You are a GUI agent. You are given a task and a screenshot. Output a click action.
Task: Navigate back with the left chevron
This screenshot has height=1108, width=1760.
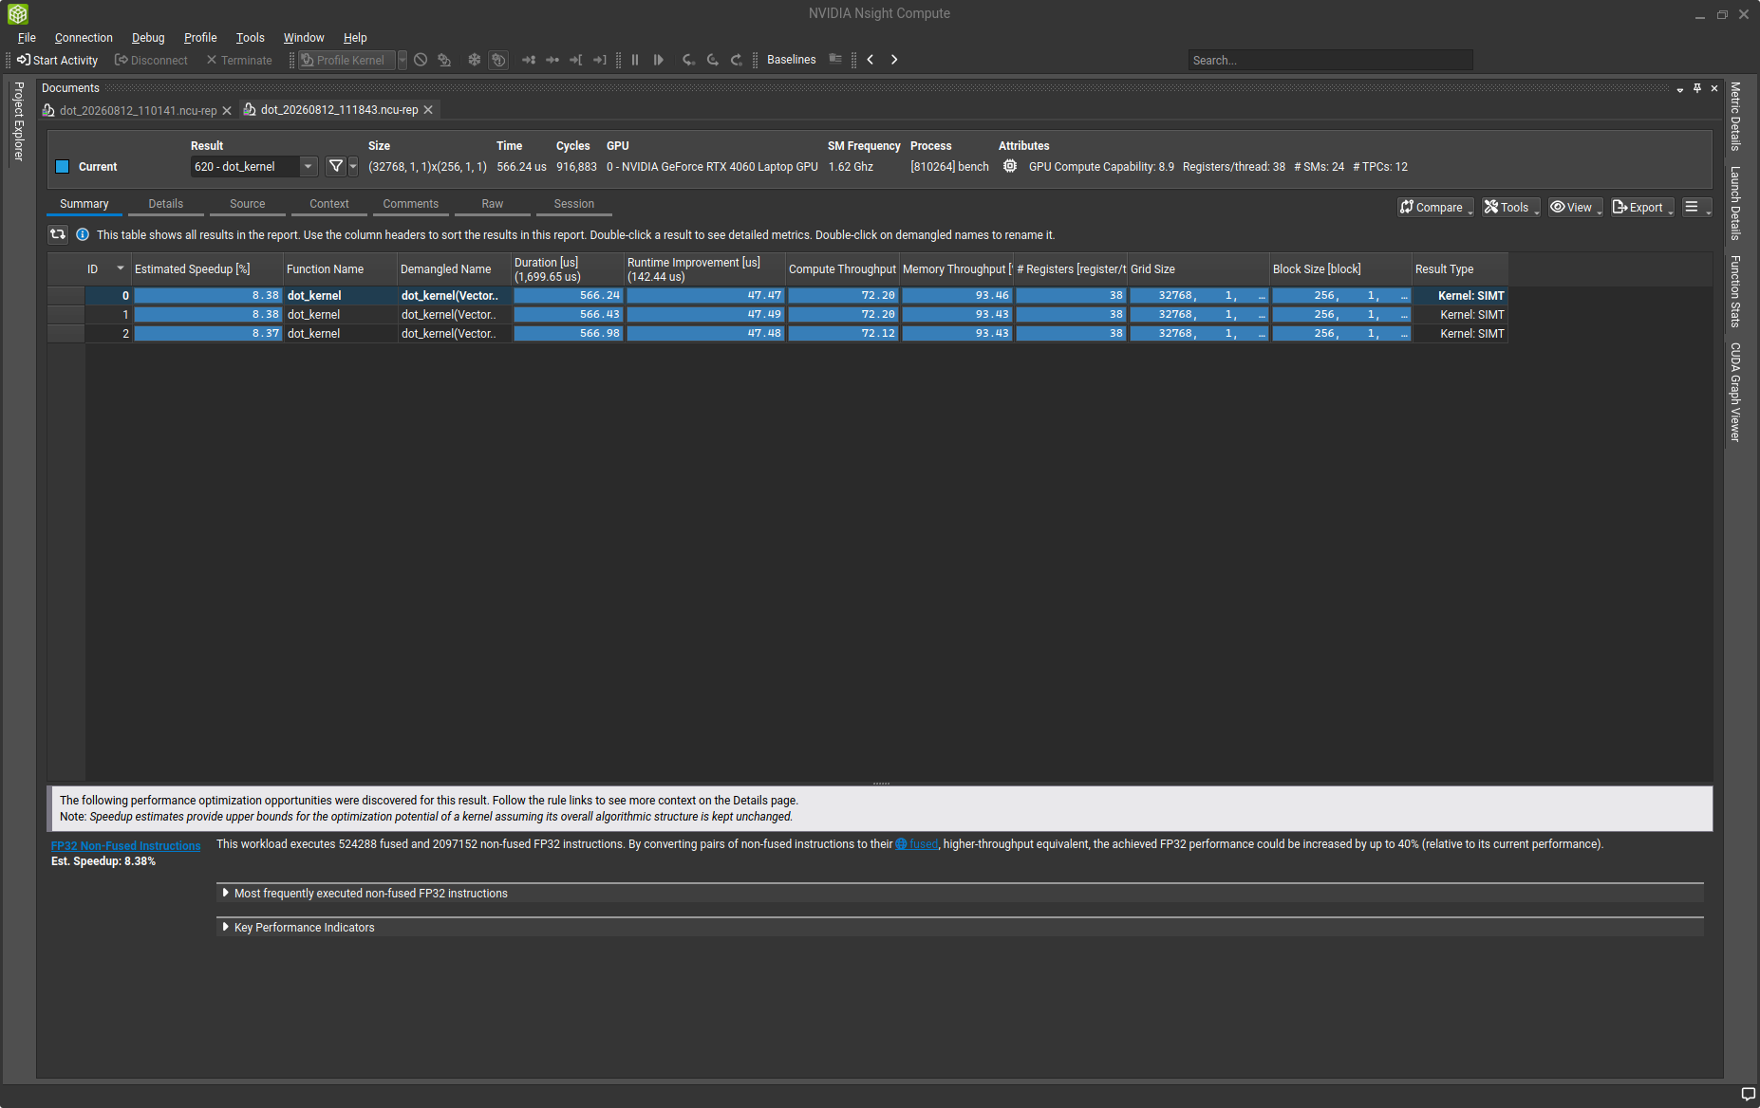pyautogui.click(x=870, y=60)
